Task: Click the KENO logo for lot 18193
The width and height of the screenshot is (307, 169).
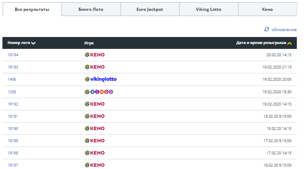Action: click(95, 67)
